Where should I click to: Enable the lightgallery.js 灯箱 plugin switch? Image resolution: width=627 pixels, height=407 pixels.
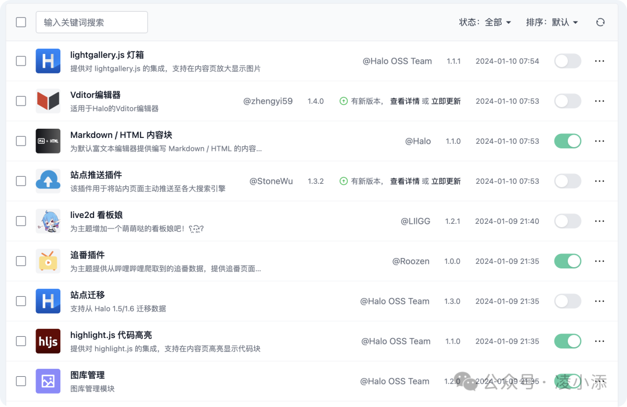pyautogui.click(x=567, y=61)
